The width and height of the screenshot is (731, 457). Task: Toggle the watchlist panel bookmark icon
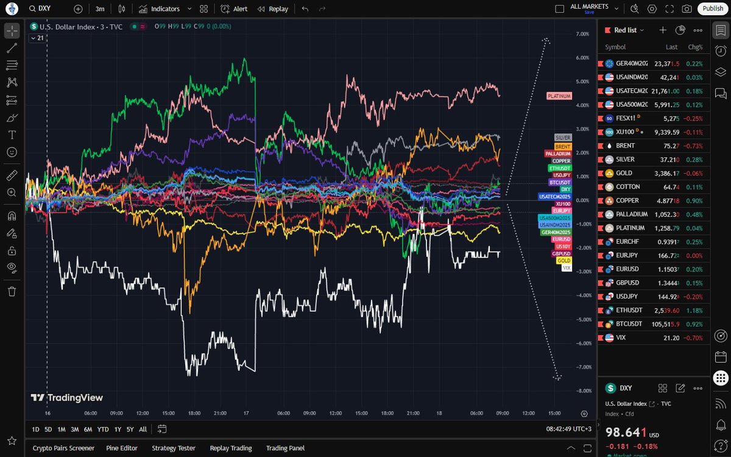720,30
